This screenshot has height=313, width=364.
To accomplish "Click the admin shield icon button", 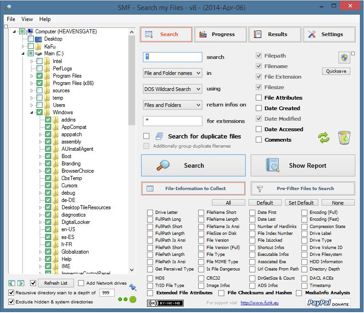I will 344,58.
